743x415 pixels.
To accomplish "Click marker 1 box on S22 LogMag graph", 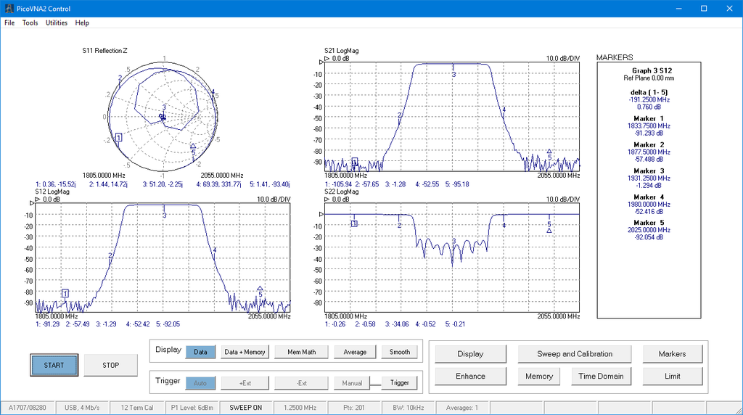I will (354, 223).
